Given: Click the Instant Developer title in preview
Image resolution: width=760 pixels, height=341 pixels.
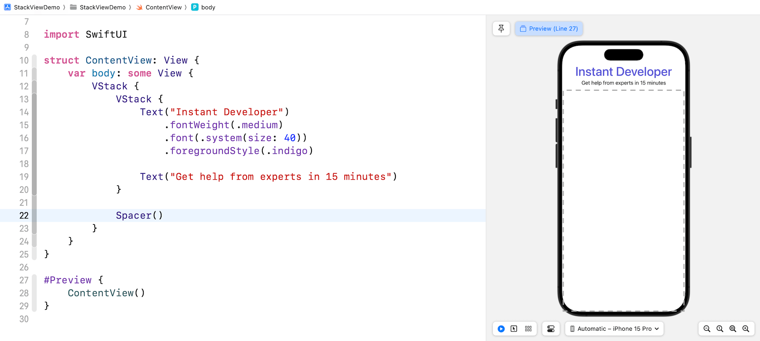Looking at the screenshot, I should (x=623, y=72).
